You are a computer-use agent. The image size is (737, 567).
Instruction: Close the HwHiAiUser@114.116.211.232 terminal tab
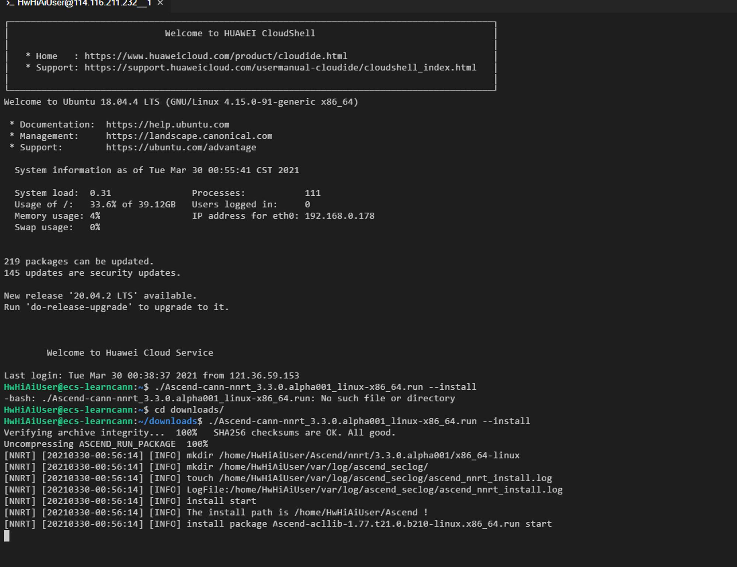coord(160,3)
